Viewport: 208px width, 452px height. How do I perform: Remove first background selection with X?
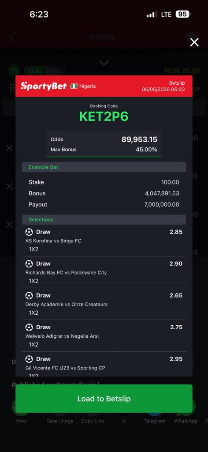click(x=9, y=148)
